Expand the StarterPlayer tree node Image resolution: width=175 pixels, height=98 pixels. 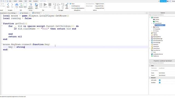[150, 48]
